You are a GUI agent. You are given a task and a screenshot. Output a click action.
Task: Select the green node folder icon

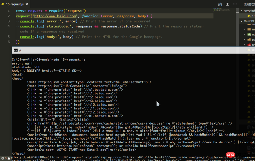[249, 34]
